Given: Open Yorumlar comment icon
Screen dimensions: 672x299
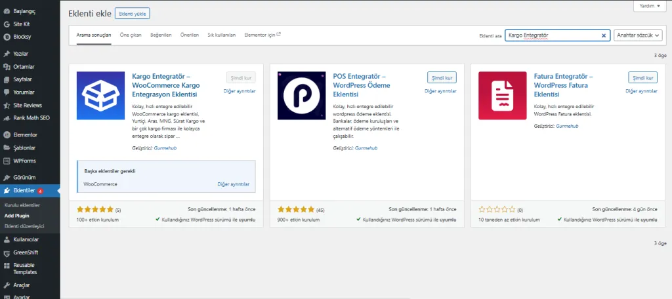Looking at the screenshot, I should [x=7, y=92].
